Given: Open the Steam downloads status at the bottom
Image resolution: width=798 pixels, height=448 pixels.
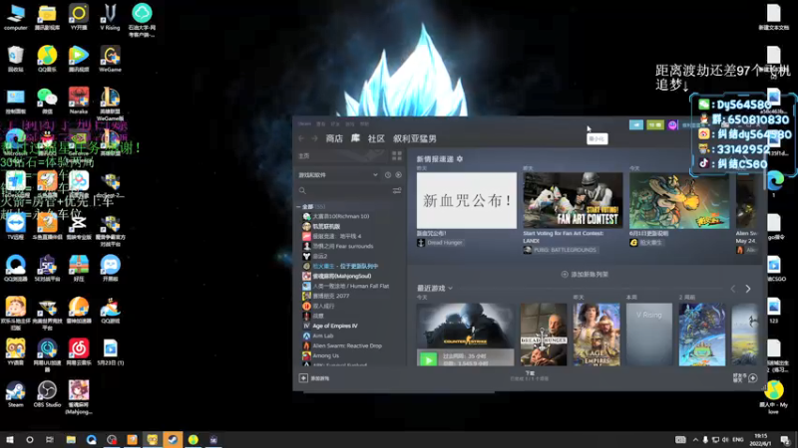Looking at the screenshot, I should 530,376.
